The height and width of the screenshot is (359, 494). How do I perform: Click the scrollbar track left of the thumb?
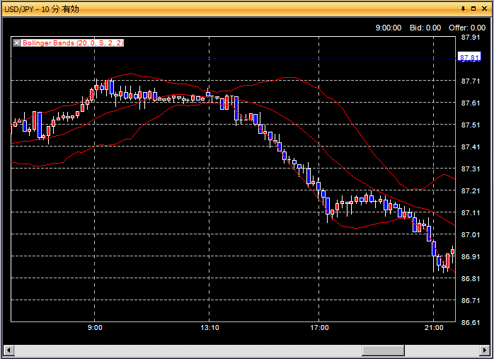click(184, 350)
